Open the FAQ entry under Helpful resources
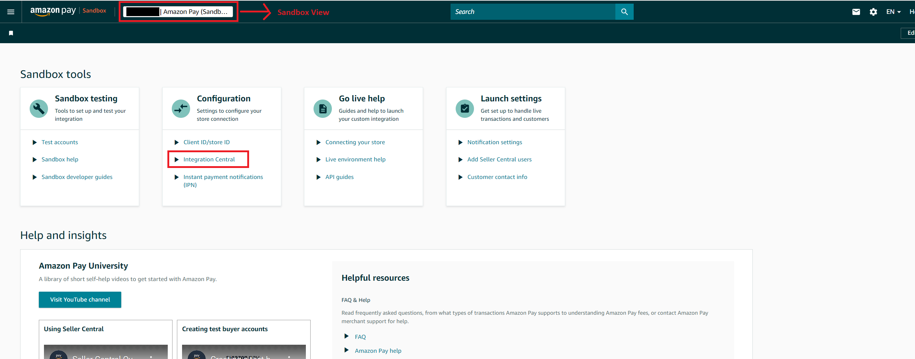Image resolution: width=915 pixels, height=359 pixels. (x=360, y=336)
